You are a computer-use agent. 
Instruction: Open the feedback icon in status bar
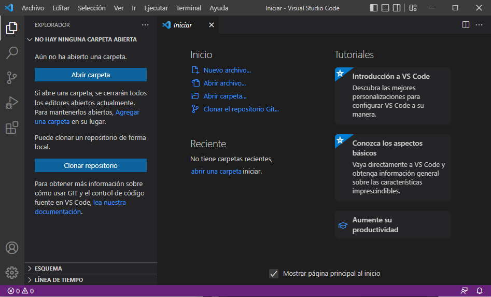point(464,291)
